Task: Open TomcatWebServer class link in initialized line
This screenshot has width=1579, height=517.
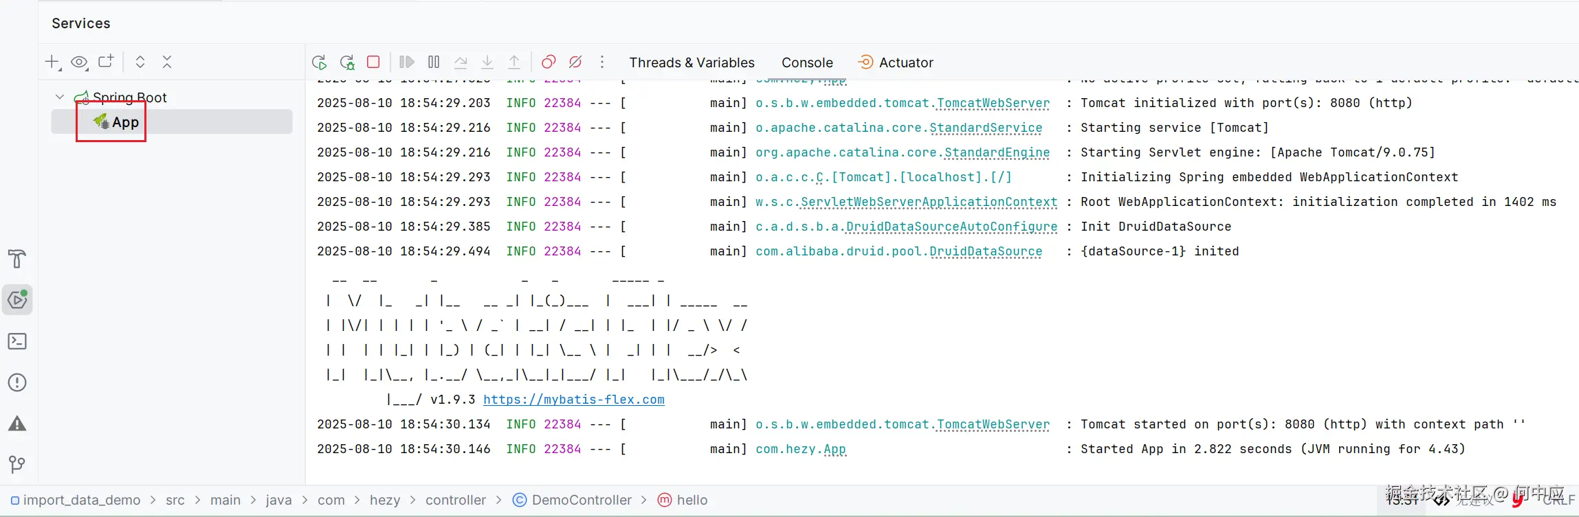Action: click(x=993, y=103)
